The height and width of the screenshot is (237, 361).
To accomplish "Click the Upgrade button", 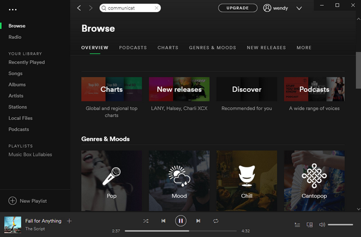I will (238, 8).
